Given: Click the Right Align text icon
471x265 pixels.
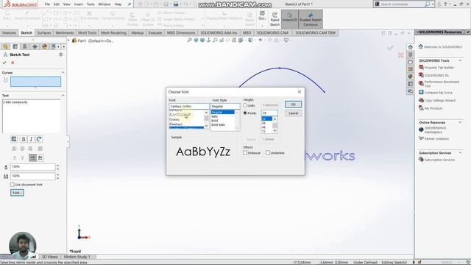Looking at the screenshot, I should point(30,149).
